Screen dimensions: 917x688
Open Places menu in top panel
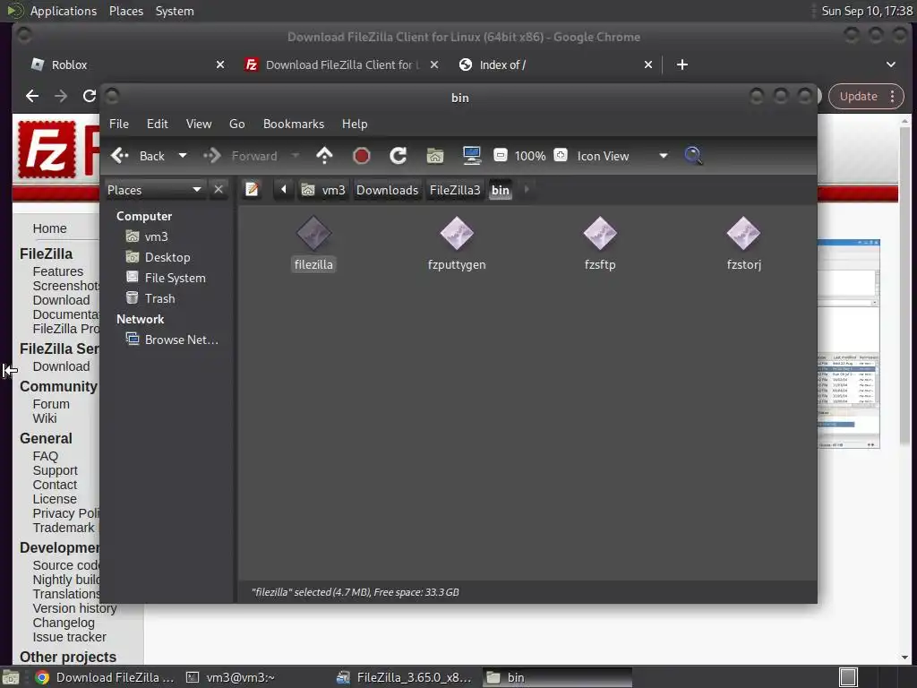coord(125,11)
